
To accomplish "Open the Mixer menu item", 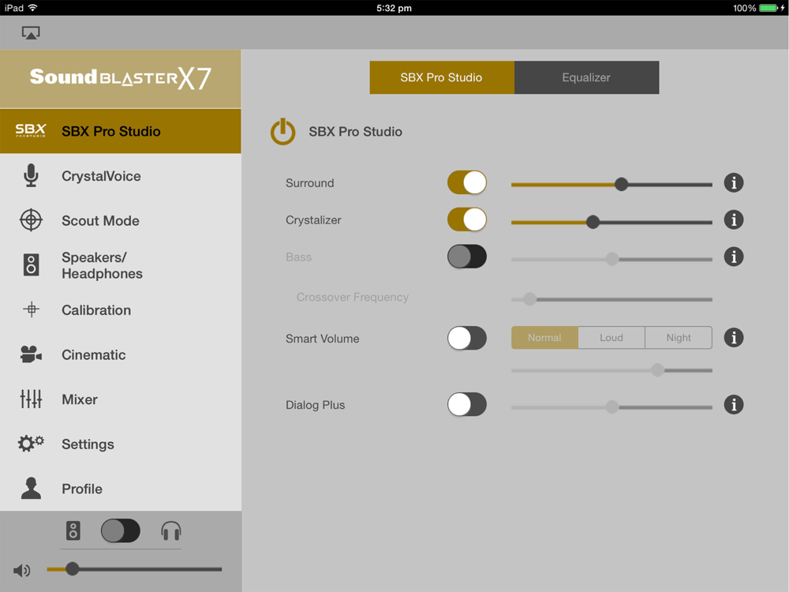I will (x=120, y=399).
